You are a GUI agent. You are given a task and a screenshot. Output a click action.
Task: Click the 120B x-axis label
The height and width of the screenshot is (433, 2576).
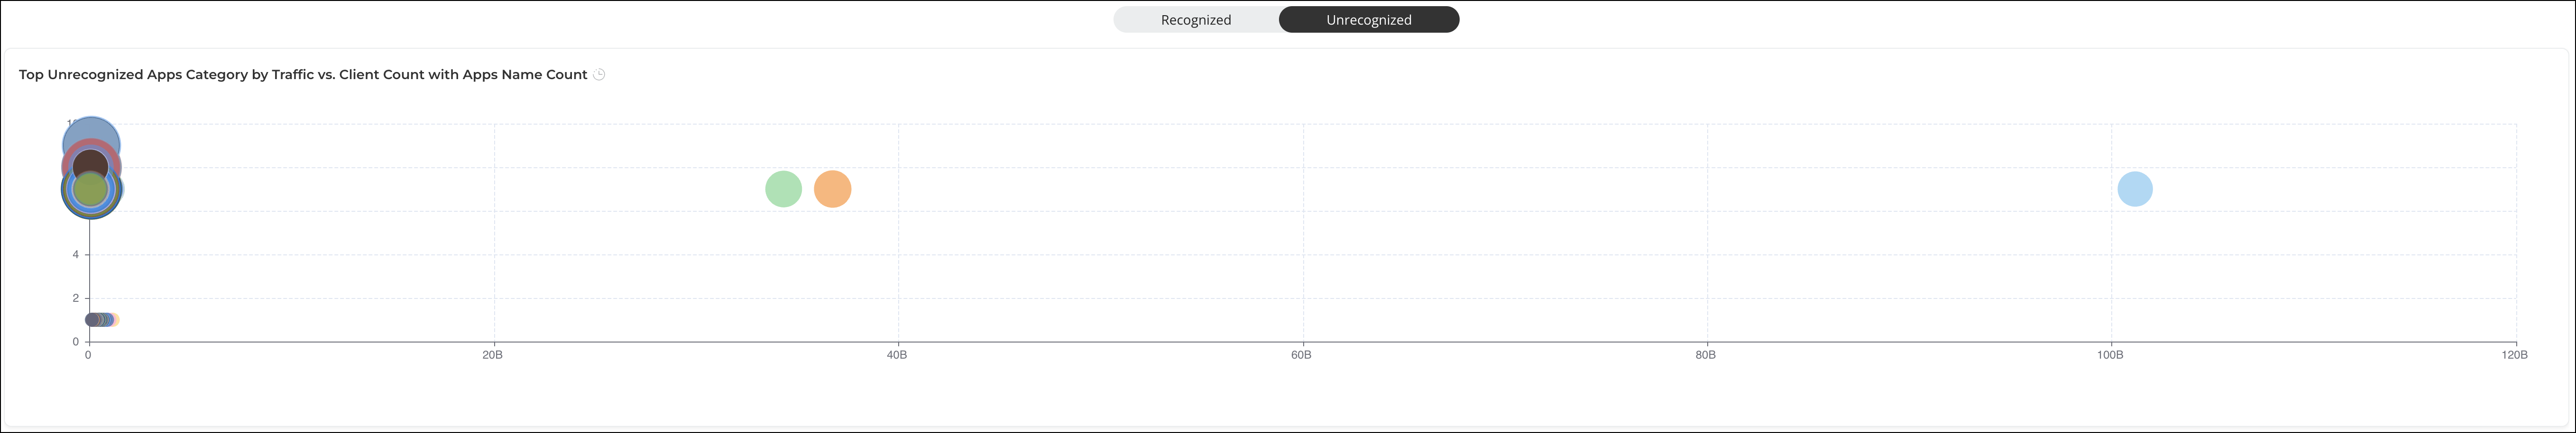pyautogui.click(x=2514, y=355)
